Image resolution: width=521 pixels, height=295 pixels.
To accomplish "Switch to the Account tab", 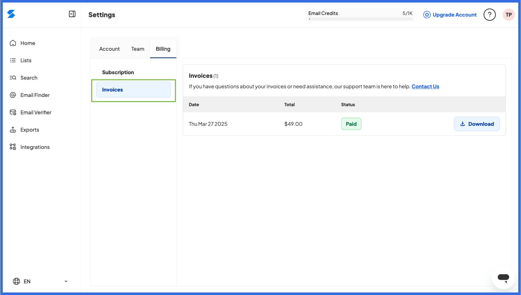I will click(x=109, y=49).
